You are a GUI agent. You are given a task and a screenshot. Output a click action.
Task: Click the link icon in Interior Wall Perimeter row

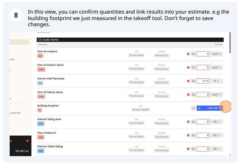193,81
